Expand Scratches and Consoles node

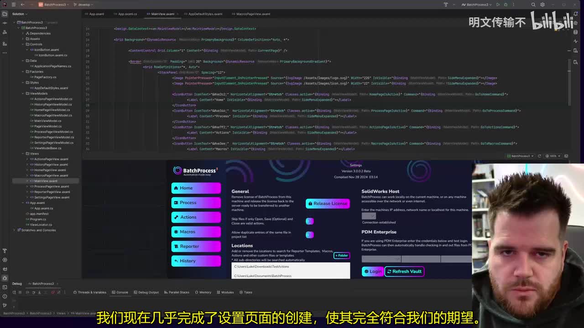tap(14, 230)
